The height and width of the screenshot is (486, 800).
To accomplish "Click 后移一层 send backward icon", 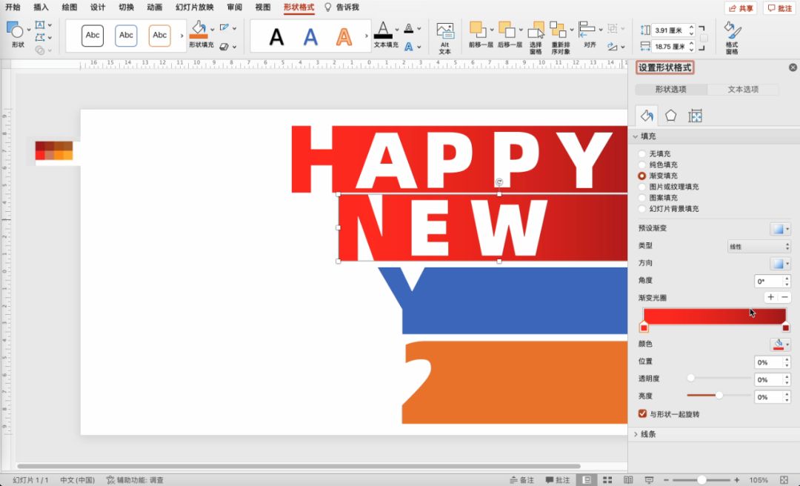I will tap(506, 30).
